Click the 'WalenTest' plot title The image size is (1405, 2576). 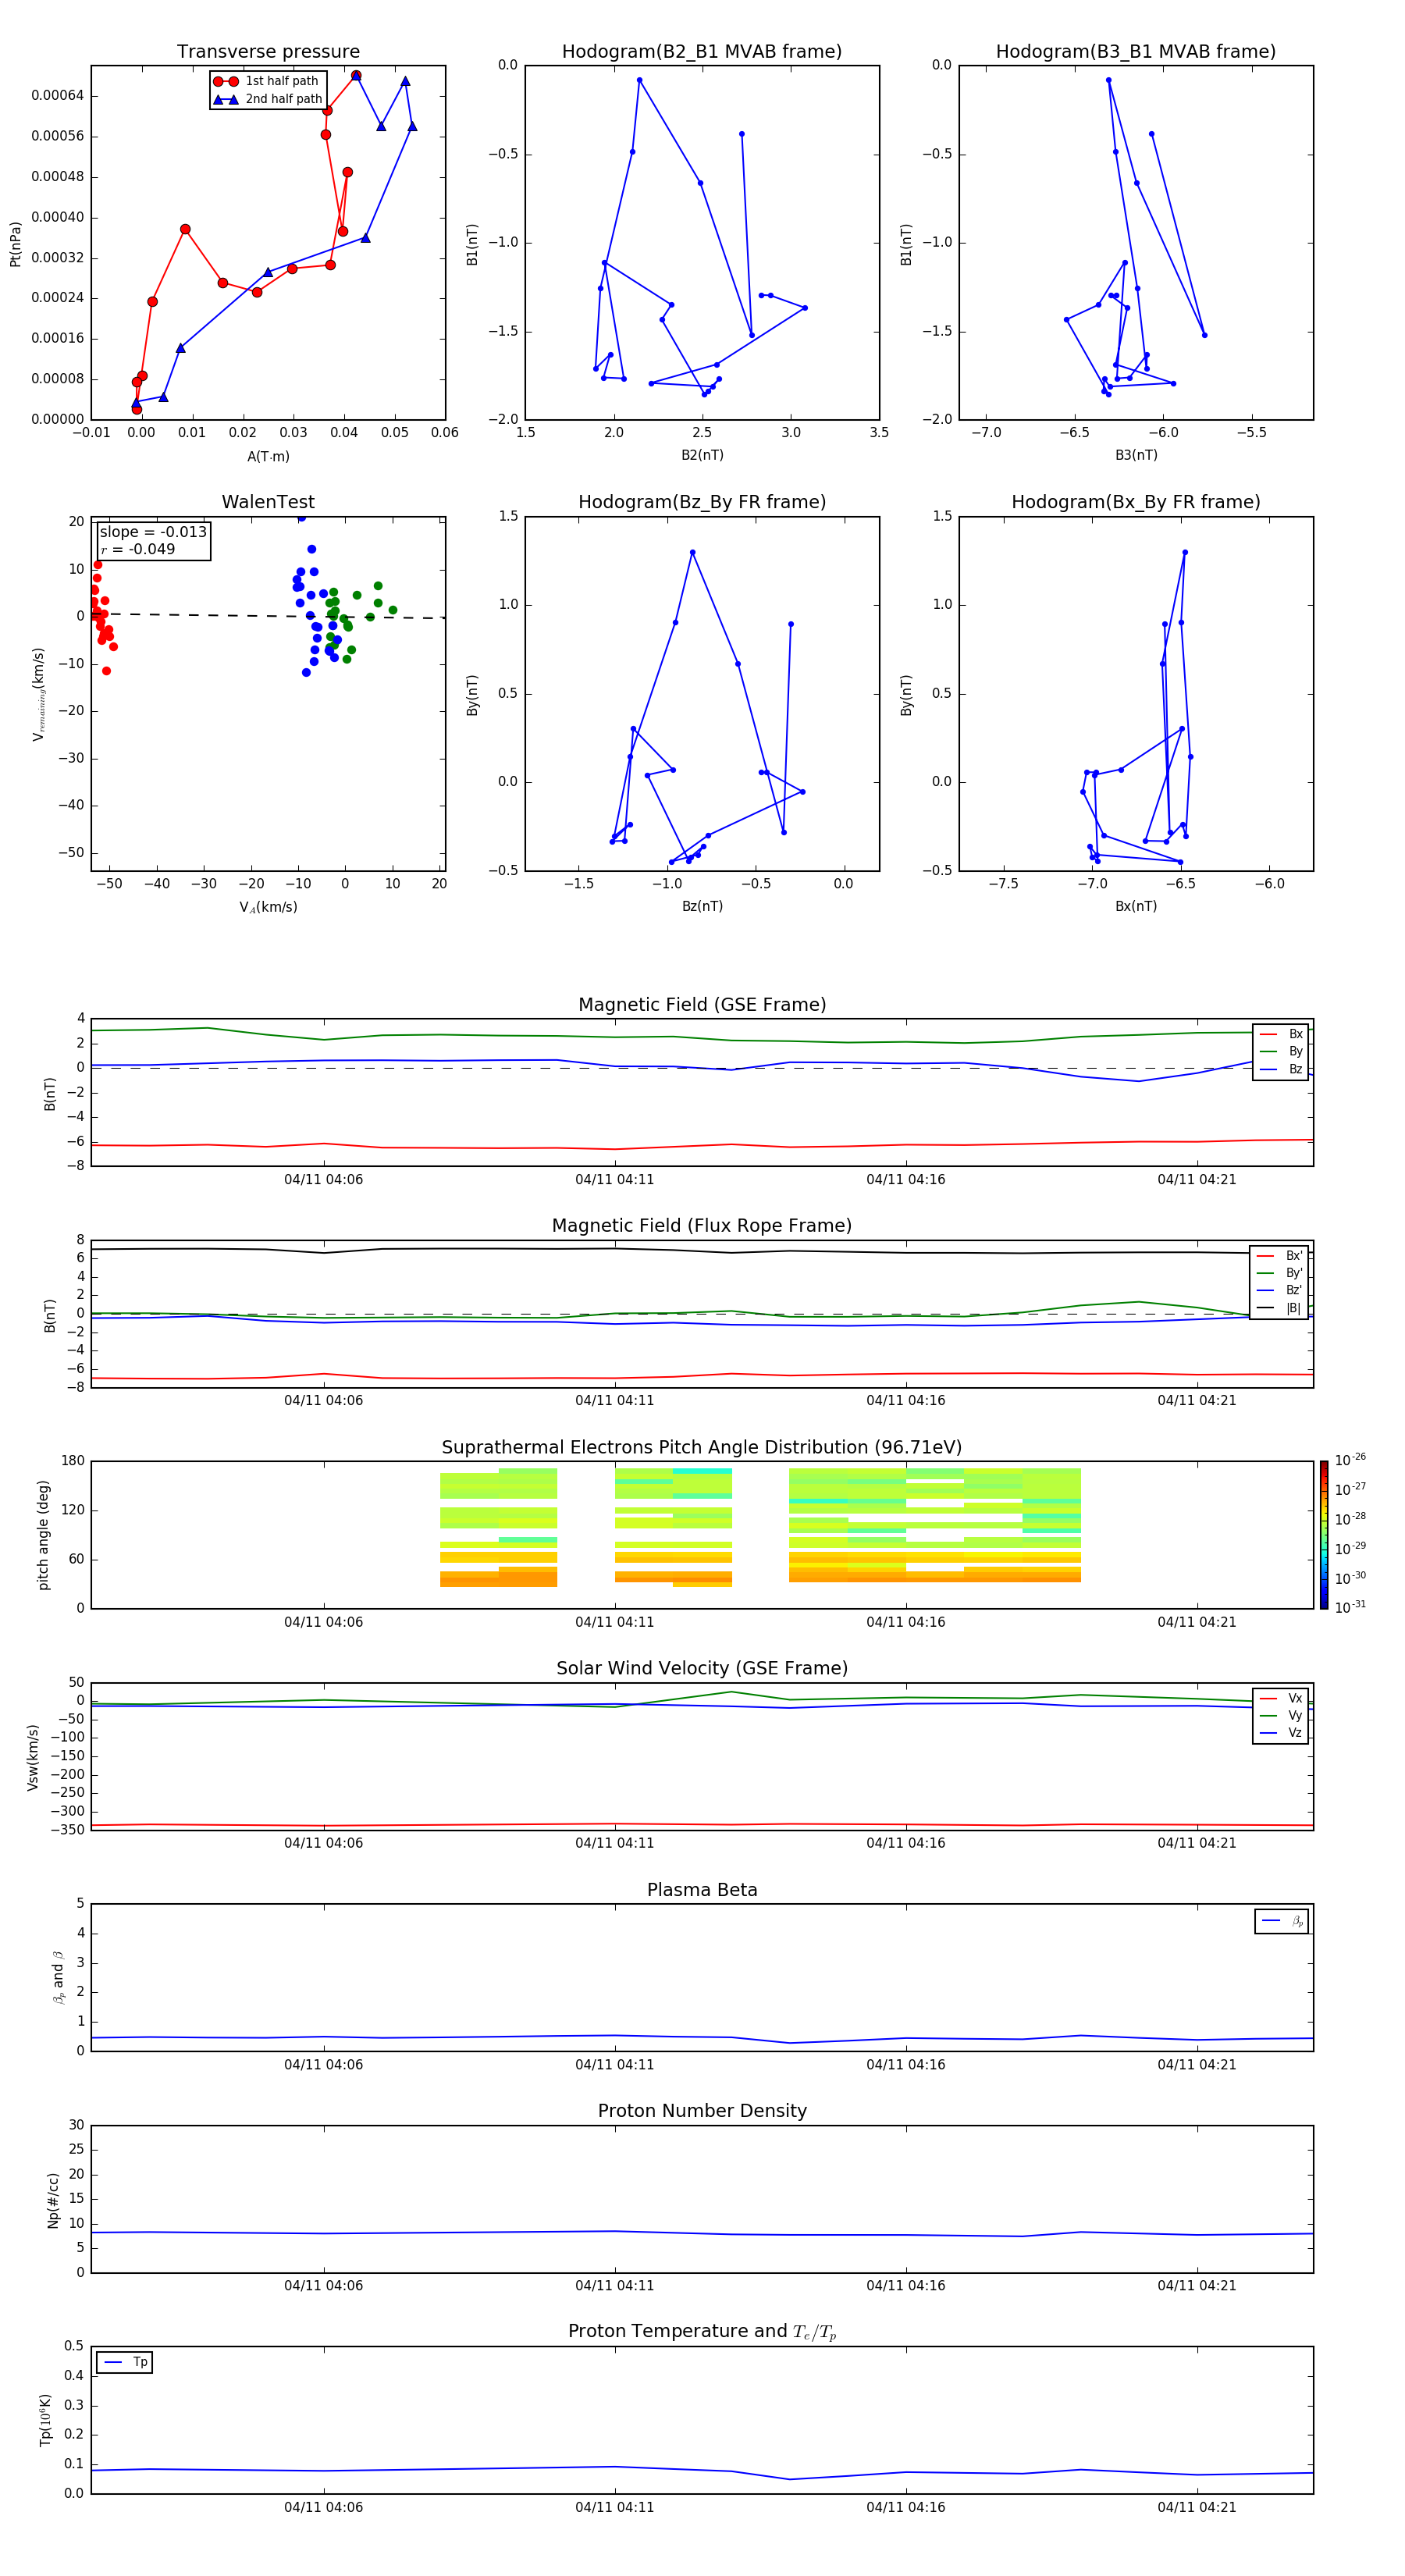pyautogui.click(x=268, y=502)
